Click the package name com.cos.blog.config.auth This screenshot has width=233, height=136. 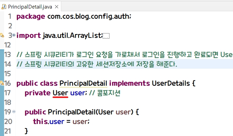click(89, 16)
